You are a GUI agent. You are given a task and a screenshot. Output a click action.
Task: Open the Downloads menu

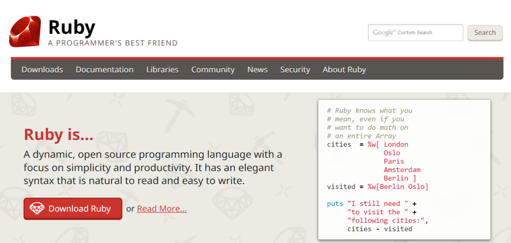coord(42,70)
